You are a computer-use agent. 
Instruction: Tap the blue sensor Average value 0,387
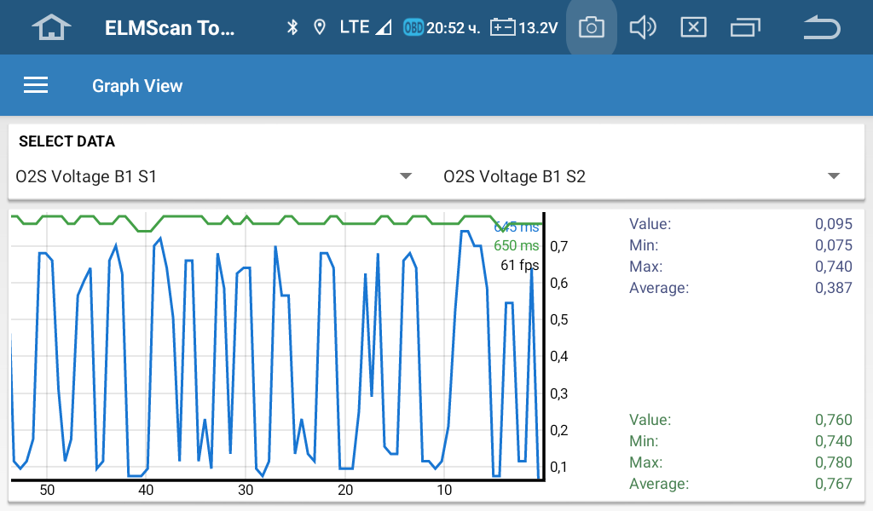coord(833,288)
